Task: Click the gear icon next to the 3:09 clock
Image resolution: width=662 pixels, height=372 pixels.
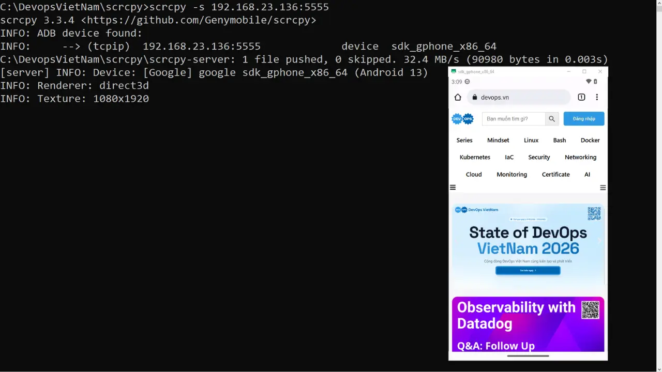Action: (467, 82)
